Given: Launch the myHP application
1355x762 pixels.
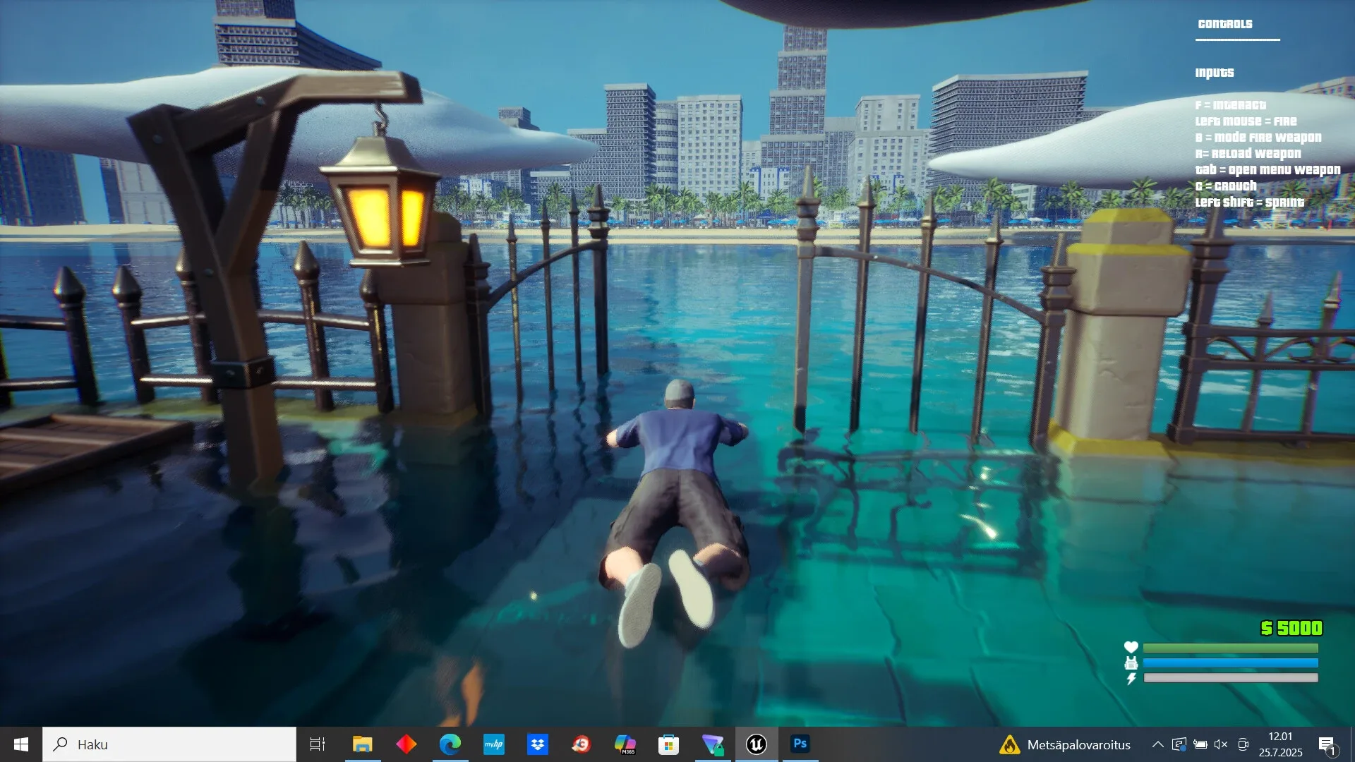Looking at the screenshot, I should [x=494, y=744].
